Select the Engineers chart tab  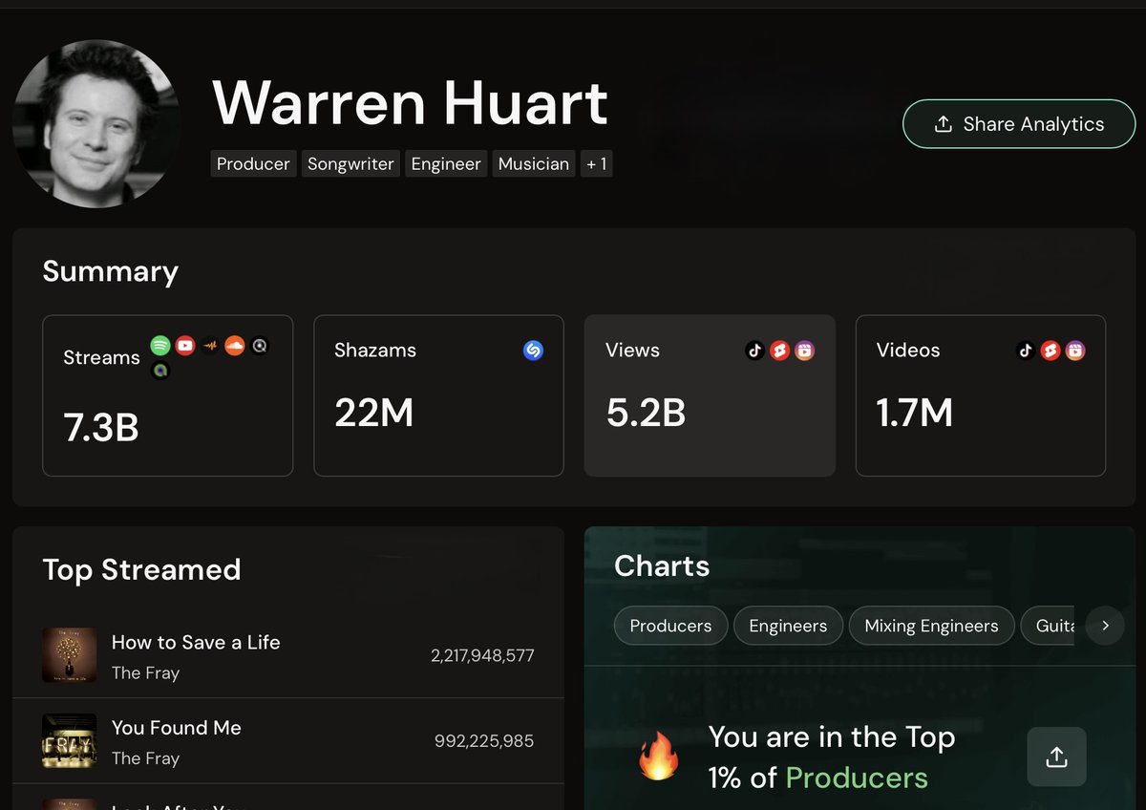788,626
